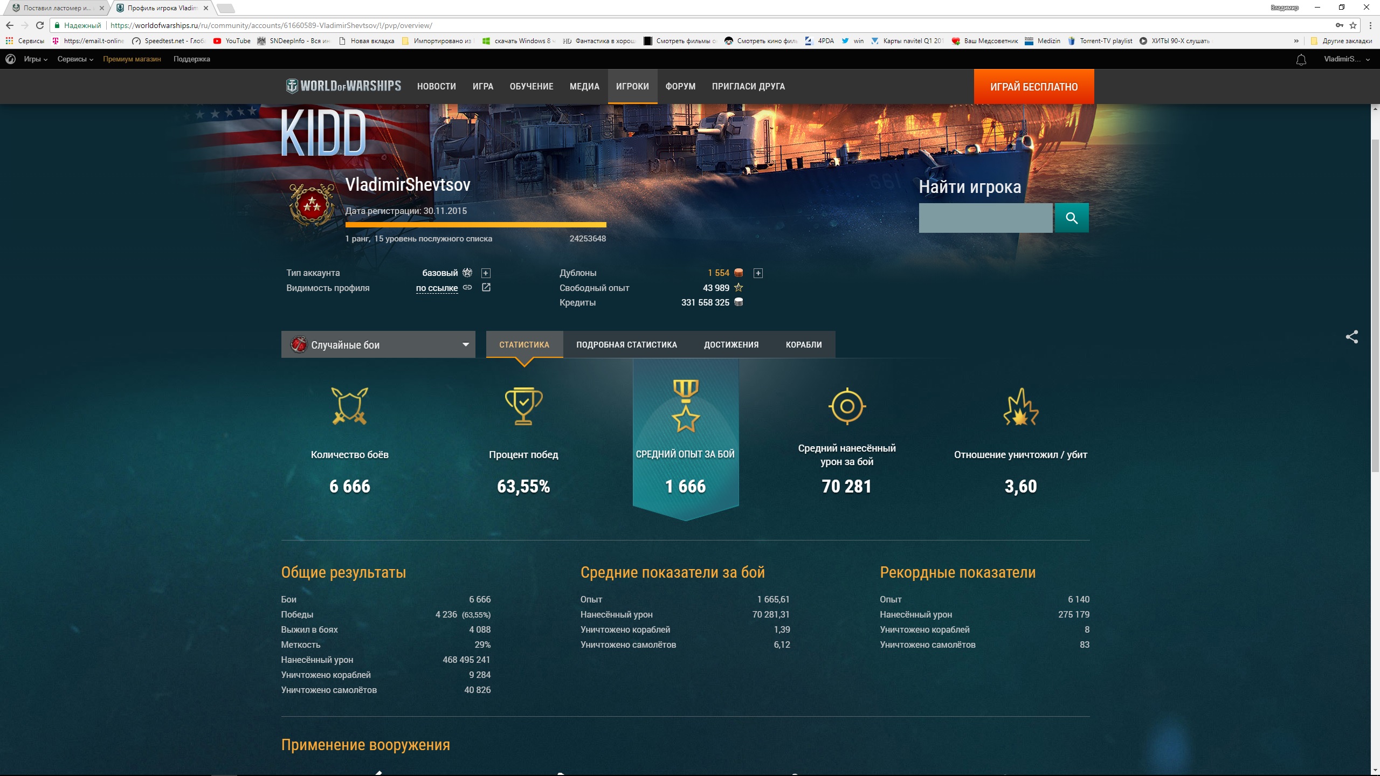Expand Сервисы menu in top bar
Screen dimensions: 1380x776
coord(75,59)
